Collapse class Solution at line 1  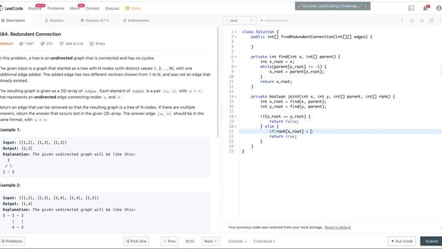click(236, 32)
